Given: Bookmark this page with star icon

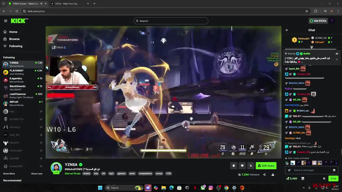Looking at the screenshot, I should tap(307, 11).
